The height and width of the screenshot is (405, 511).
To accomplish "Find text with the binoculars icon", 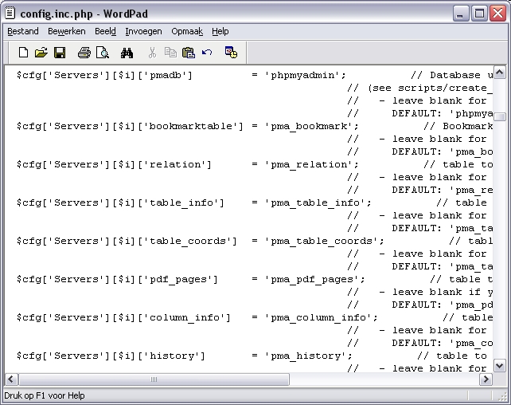I will click(x=127, y=53).
